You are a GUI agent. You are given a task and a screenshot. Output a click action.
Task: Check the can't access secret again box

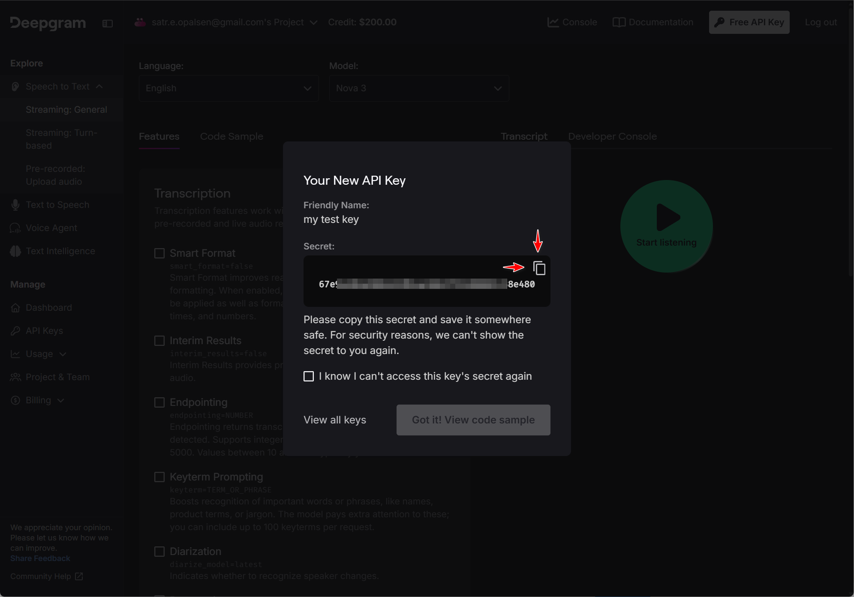309,376
